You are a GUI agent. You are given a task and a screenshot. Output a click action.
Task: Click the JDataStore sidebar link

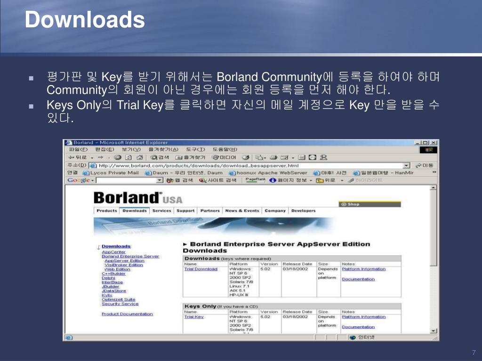coord(114,290)
